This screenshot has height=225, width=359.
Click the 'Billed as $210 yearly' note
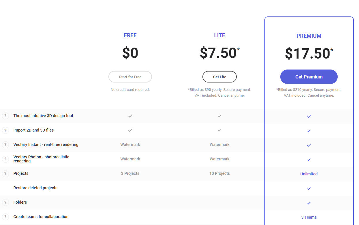click(309, 93)
